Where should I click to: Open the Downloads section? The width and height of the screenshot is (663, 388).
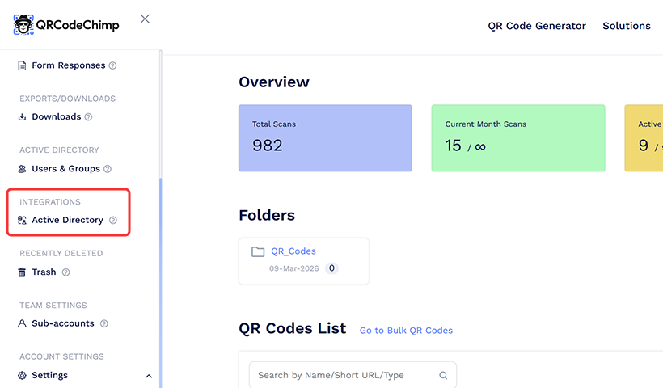(x=56, y=116)
